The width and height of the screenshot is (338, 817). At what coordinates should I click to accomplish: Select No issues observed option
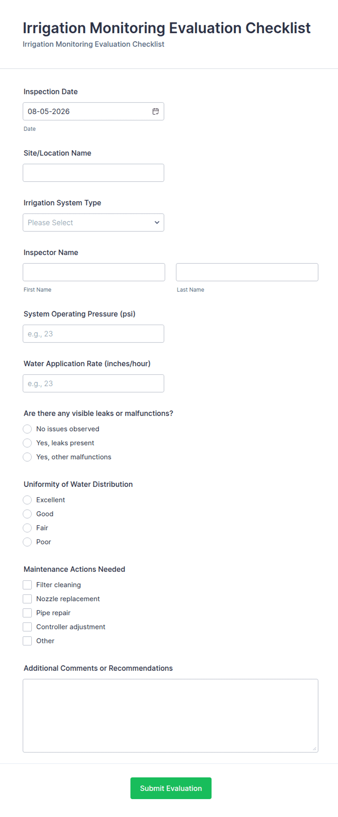27,429
